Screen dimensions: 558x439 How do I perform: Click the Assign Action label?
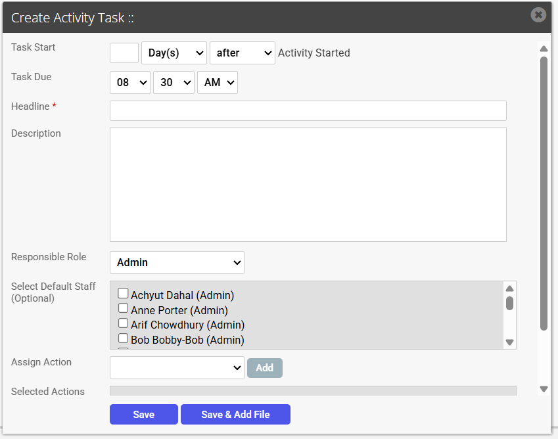[41, 362]
